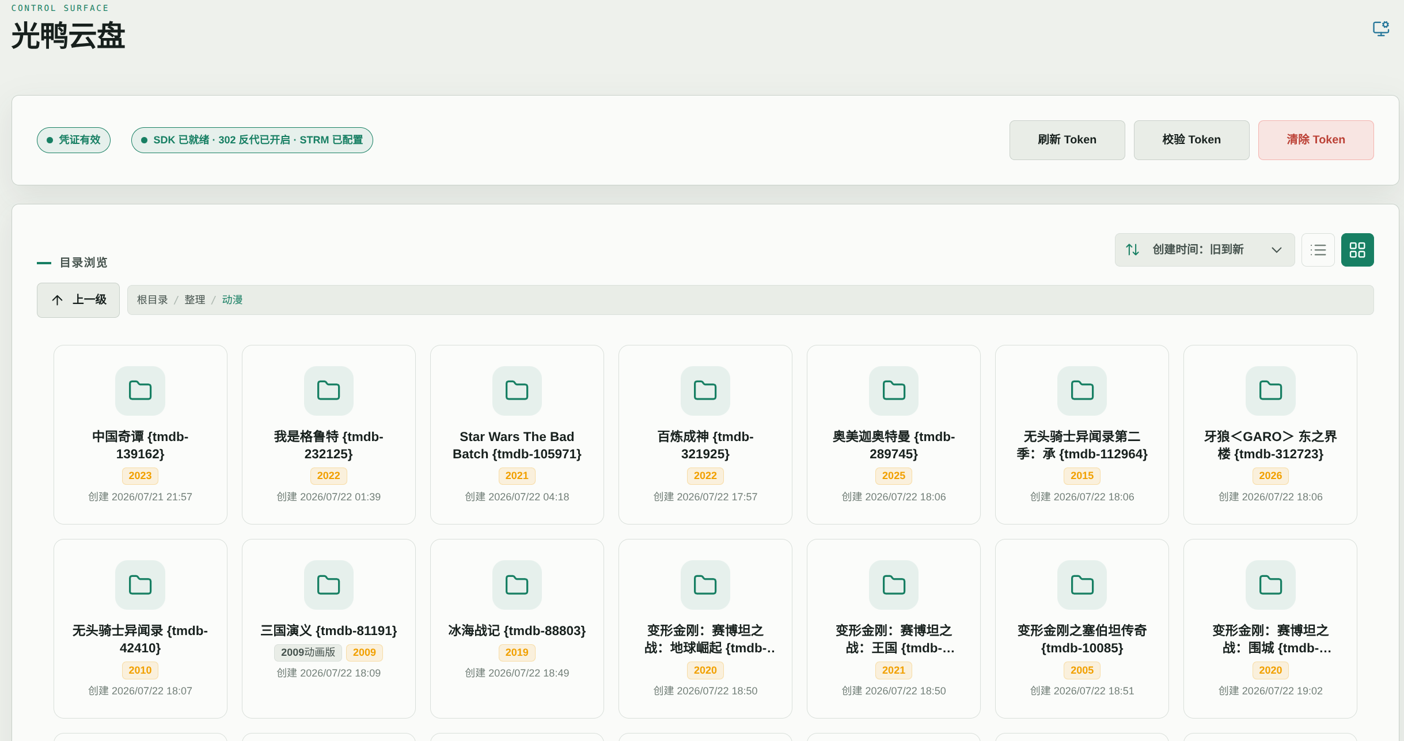
Task: Open the 无头骑士异闻录 tmdb-42410 folder icon
Action: coord(140,585)
